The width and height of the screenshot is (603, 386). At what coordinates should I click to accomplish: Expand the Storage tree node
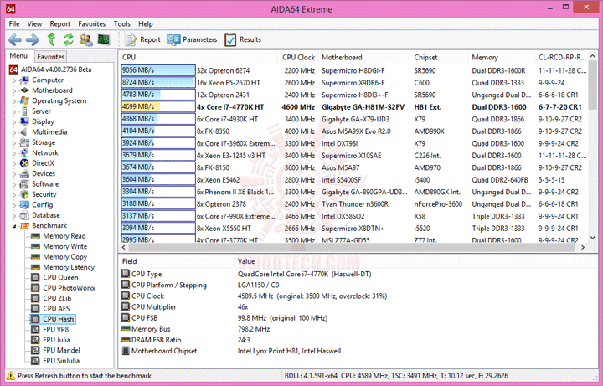point(14,142)
